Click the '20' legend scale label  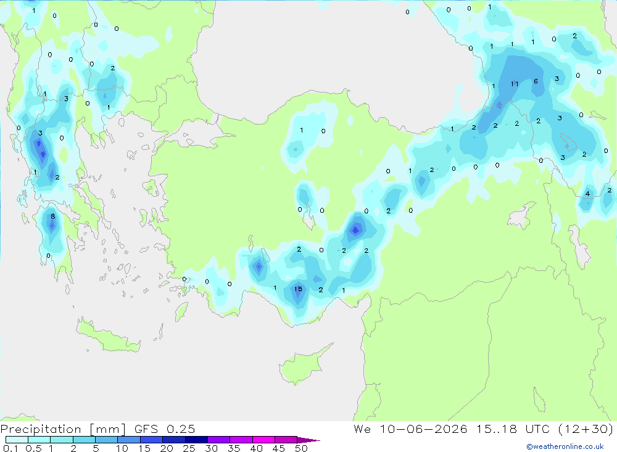coord(167,448)
